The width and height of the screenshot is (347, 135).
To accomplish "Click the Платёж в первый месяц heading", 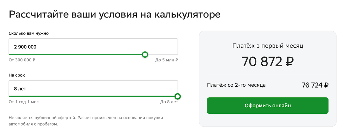I will (x=267, y=45).
